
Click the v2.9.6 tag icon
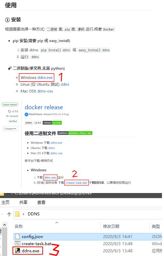tap(9, 111)
